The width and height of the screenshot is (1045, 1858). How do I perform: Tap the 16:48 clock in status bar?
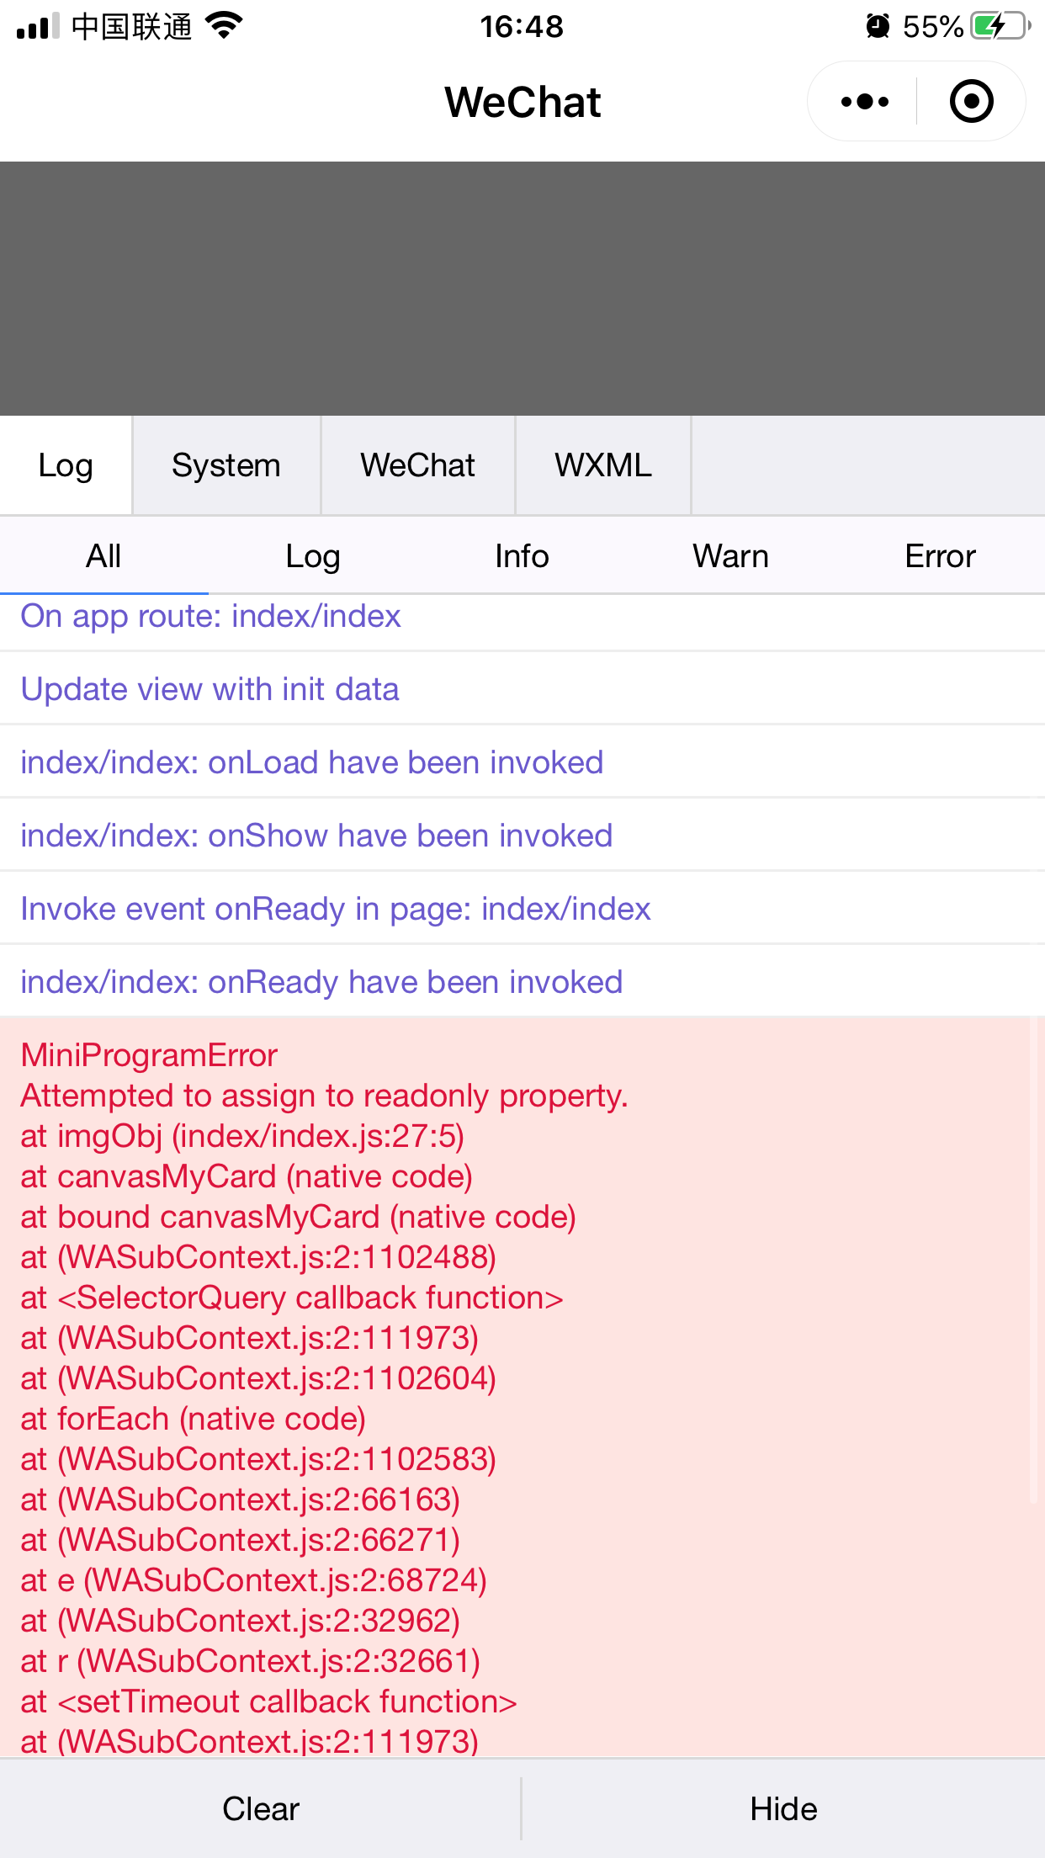(522, 26)
